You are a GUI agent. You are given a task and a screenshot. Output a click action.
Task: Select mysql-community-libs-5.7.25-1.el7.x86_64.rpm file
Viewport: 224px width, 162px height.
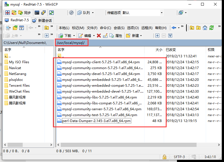(x=97, y=97)
